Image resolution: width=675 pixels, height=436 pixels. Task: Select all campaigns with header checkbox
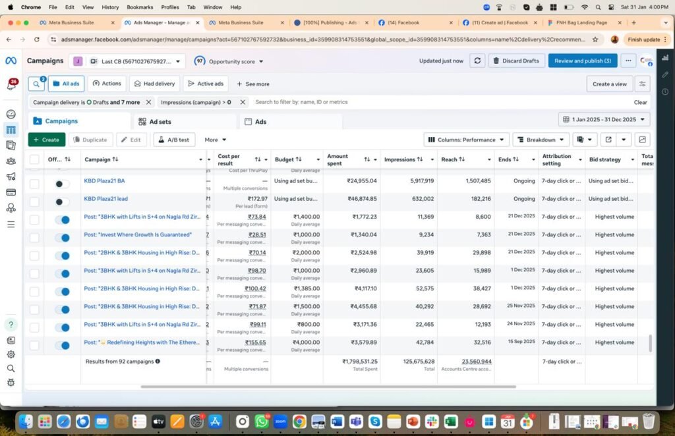pyautogui.click(x=34, y=159)
